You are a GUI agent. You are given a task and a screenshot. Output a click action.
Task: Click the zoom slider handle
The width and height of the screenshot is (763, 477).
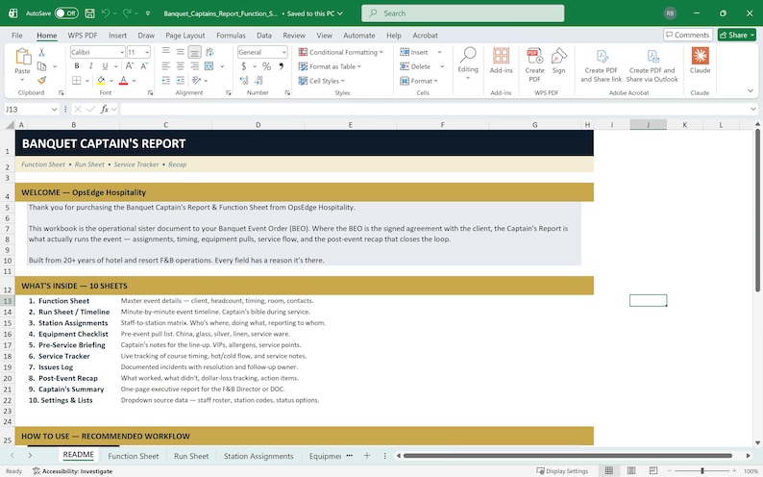click(x=702, y=470)
